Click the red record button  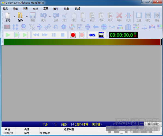pyautogui.click(x=73, y=35)
